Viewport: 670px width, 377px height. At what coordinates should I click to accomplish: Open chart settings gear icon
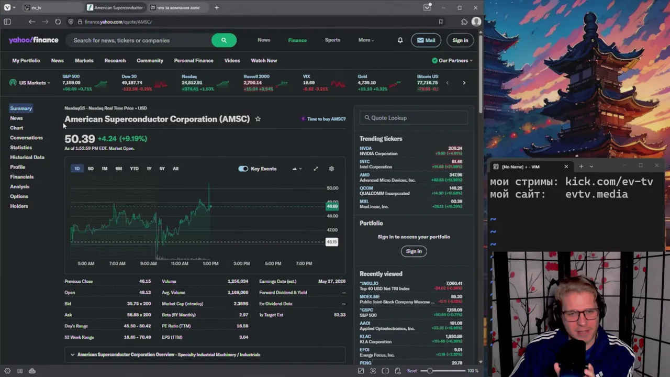pos(331,169)
